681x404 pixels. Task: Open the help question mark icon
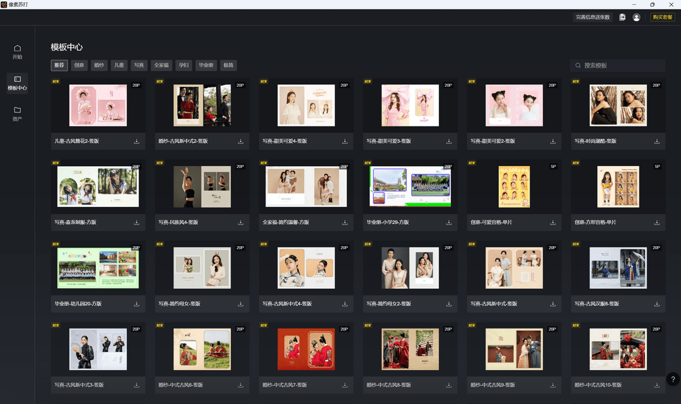tap(672, 379)
